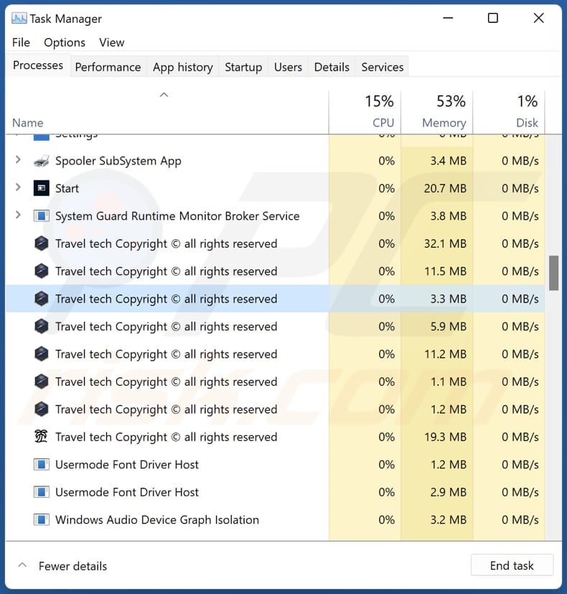Screen dimensions: 567x594
Task: Select Travel tech process name with 19.3 MB
Action: (167, 437)
